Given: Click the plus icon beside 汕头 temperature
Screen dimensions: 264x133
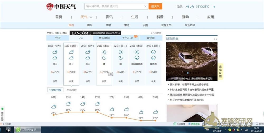Looking at the screenshot, I should tap(214, 7).
